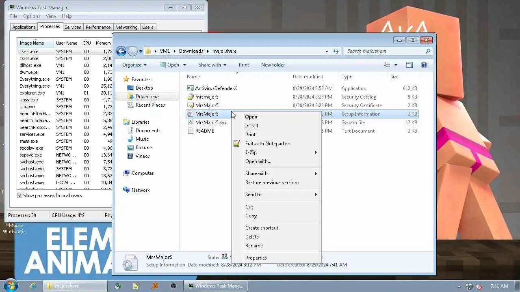Viewport: 520px width, 292px height.
Task: Switch to the Services tab in Task Manager
Action: tap(73, 27)
